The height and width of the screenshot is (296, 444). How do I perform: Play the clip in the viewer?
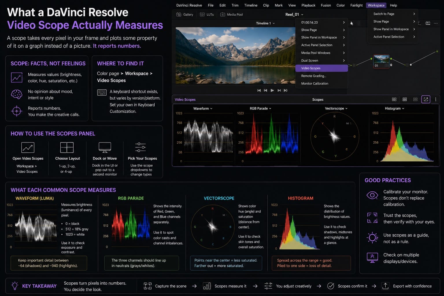(272, 90)
